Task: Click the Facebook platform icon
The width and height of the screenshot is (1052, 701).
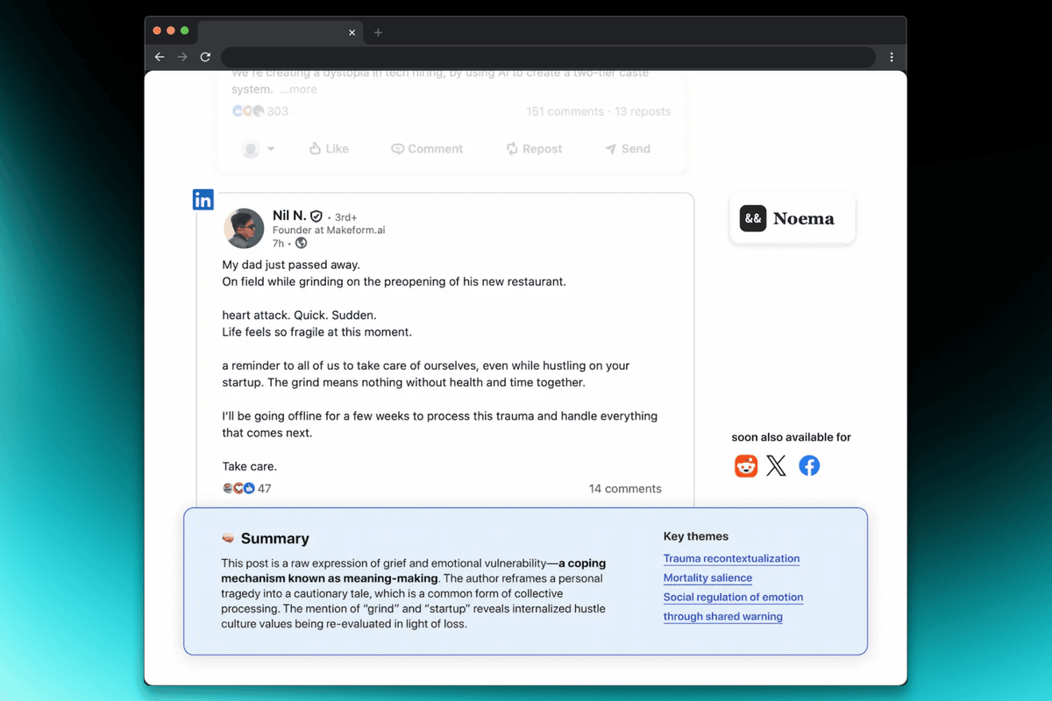Action: point(808,465)
